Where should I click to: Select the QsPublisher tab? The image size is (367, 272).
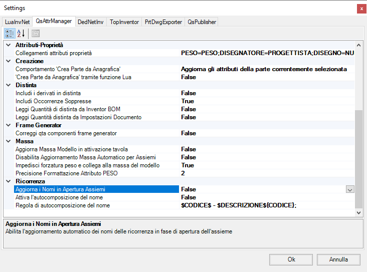[x=202, y=22]
